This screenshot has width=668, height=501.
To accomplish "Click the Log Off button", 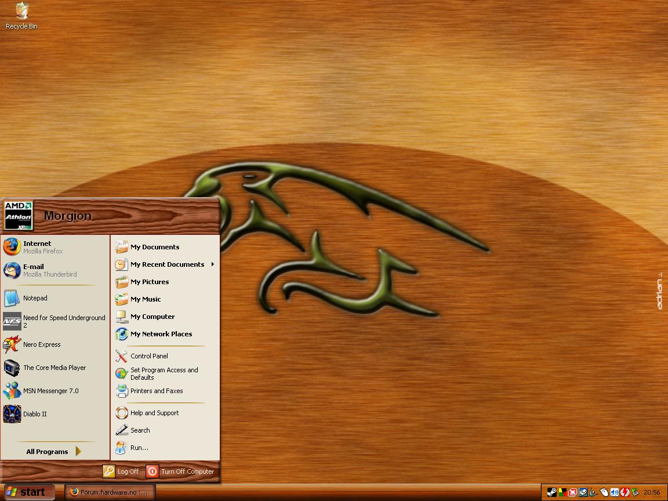I will [x=121, y=471].
